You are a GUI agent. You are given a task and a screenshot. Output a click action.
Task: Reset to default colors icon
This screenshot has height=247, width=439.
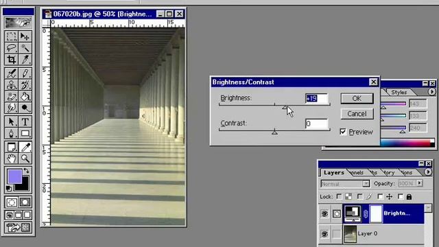(x=9, y=189)
